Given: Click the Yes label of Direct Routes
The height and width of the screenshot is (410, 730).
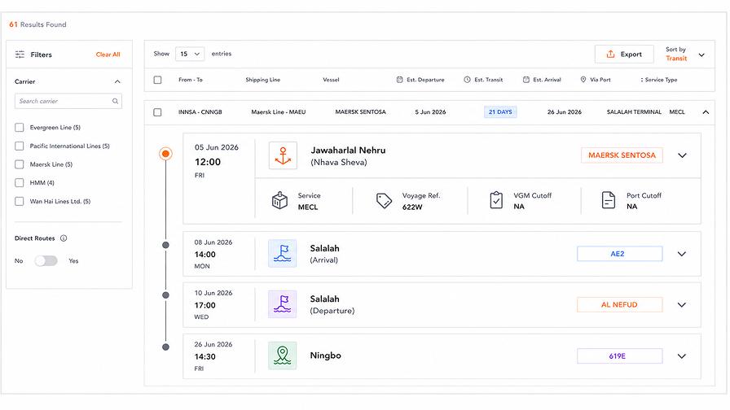Looking at the screenshot, I should 73,261.
